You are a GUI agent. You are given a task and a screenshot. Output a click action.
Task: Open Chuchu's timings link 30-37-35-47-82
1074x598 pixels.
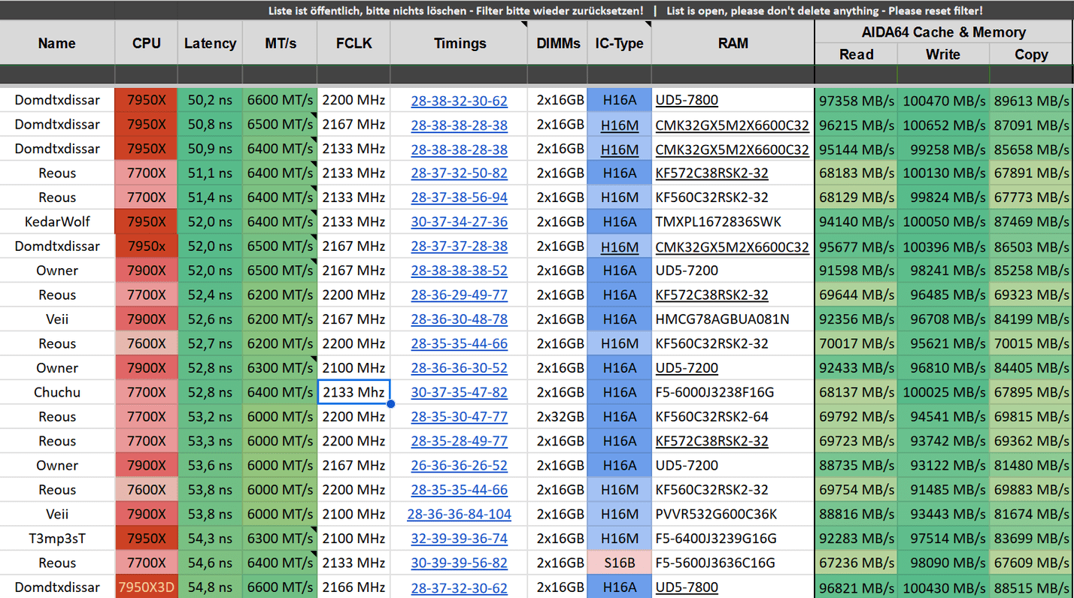pos(459,393)
